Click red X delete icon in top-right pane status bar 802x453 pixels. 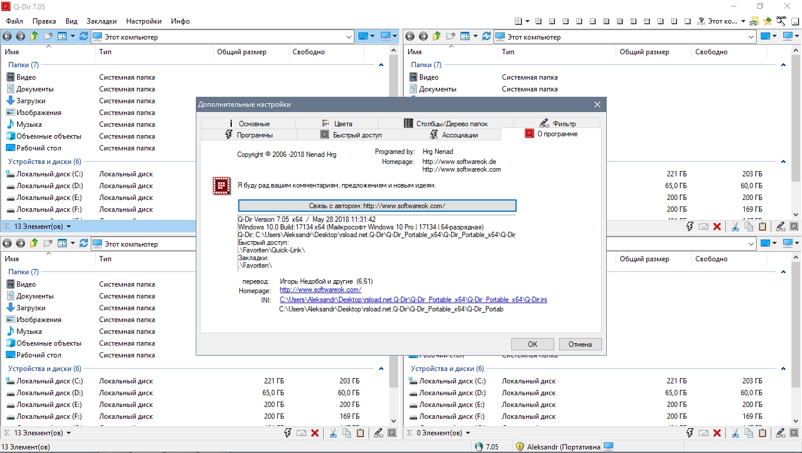point(717,226)
